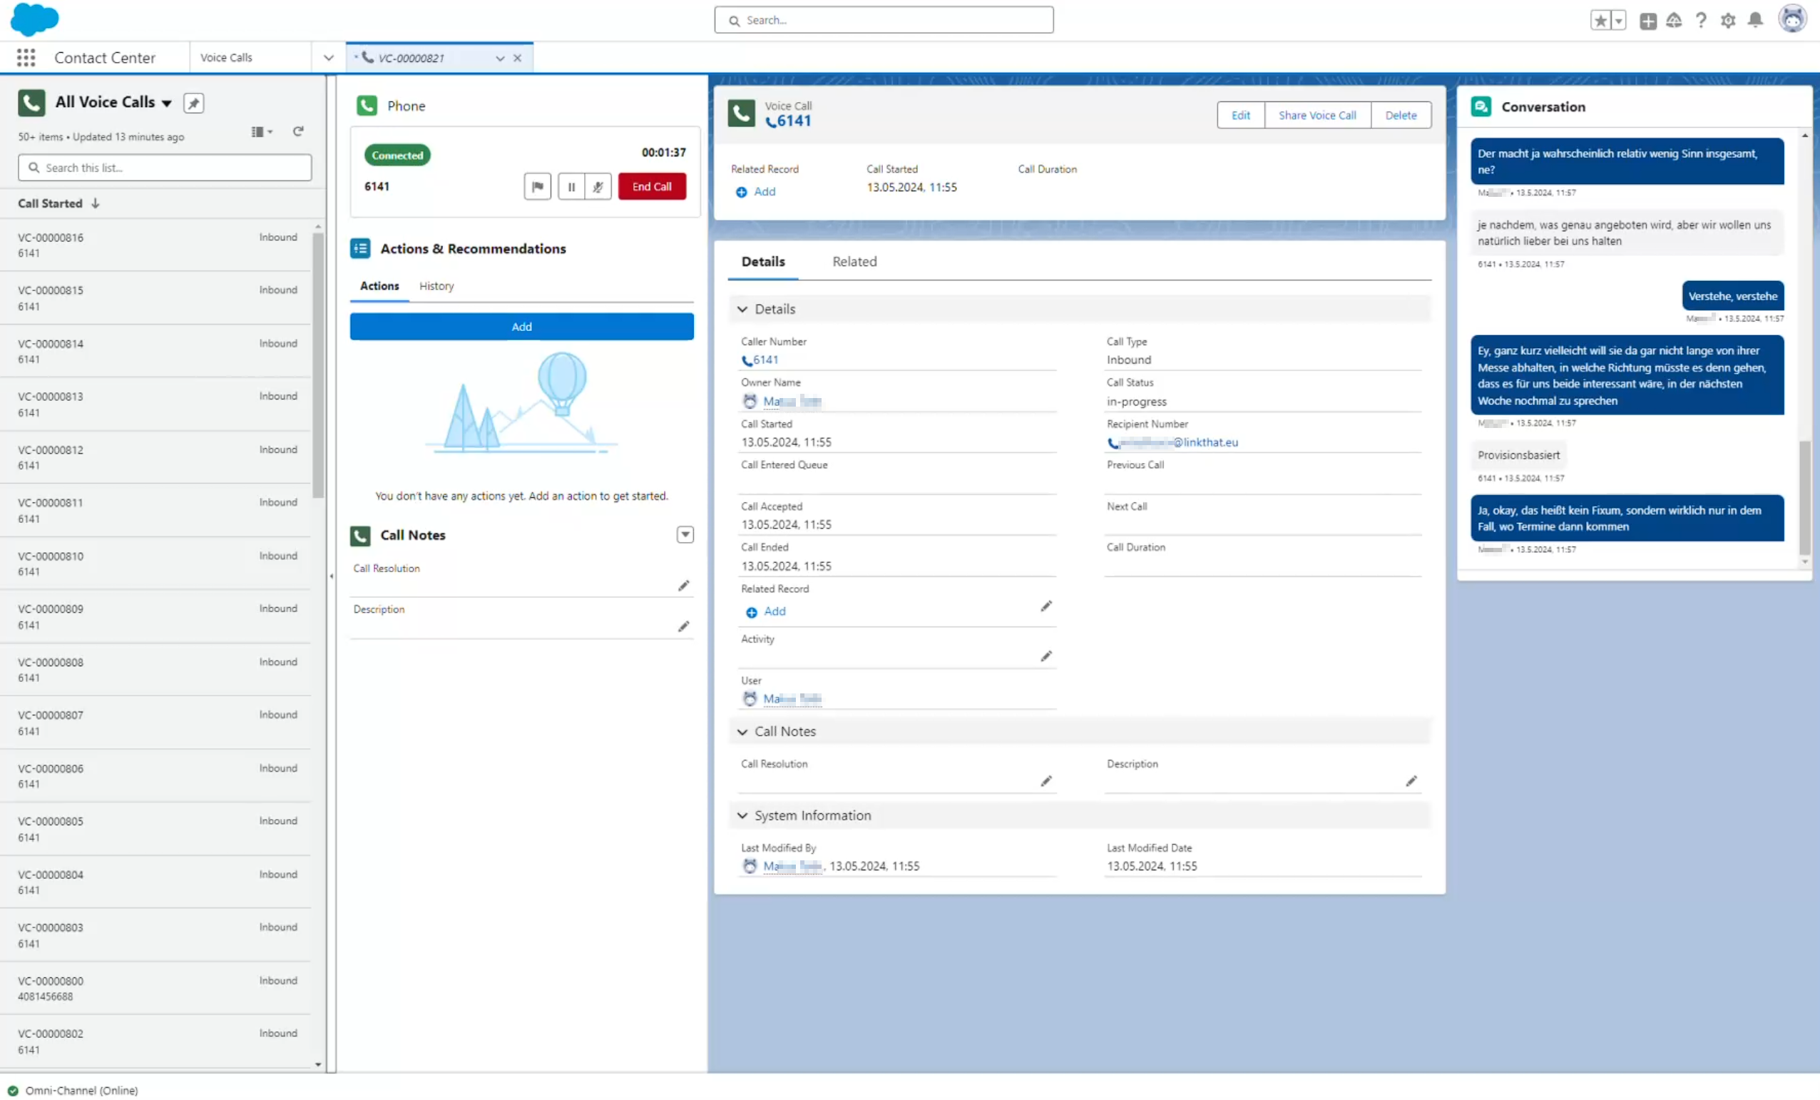Open the Favorites star icon
Viewport: 1820px width, 1100px height.
click(1600, 21)
